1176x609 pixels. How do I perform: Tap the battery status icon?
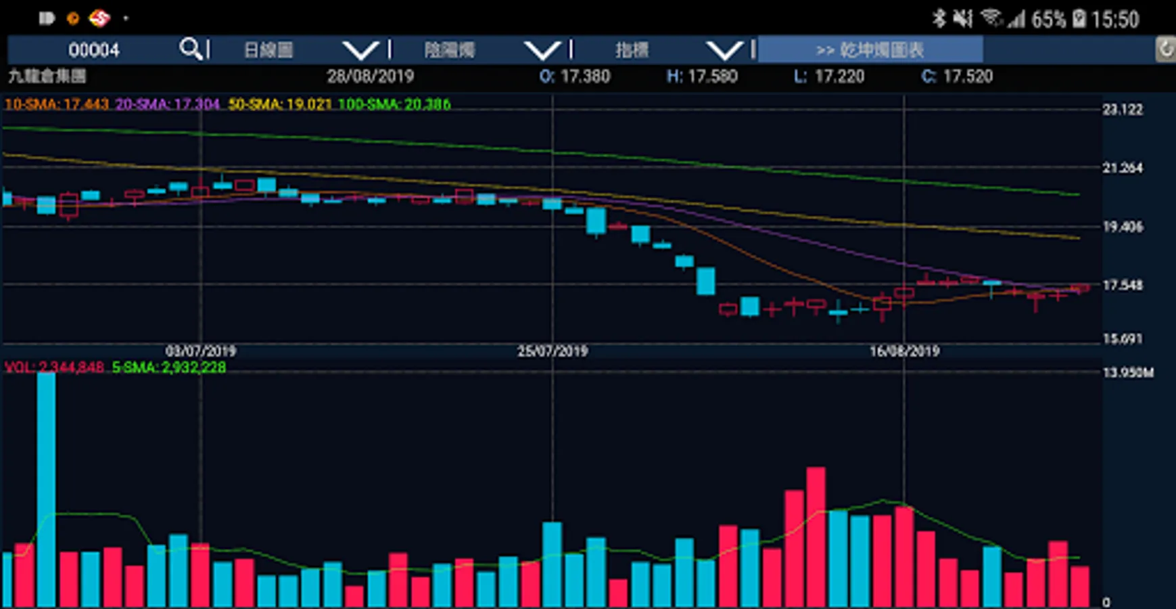(x=1079, y=19)
